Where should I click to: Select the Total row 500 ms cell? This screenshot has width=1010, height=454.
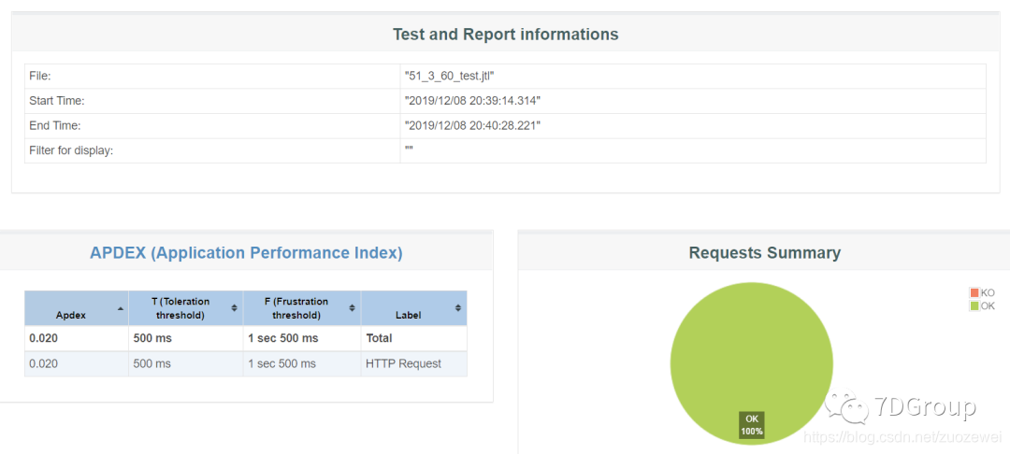[186, 337]
